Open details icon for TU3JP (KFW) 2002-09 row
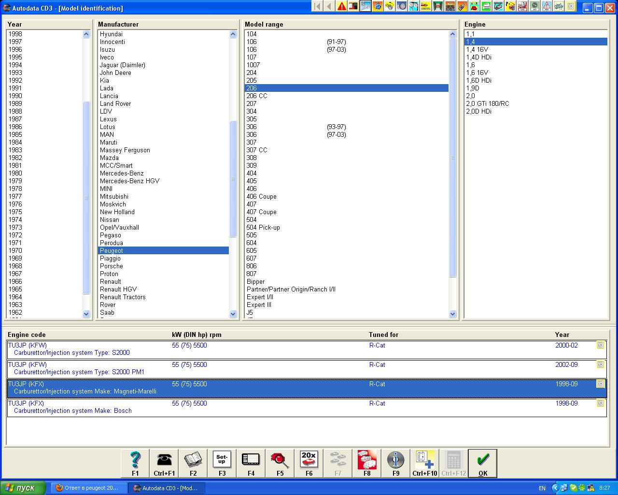This screenshot has height=495, width=618. tap(600, 364)
